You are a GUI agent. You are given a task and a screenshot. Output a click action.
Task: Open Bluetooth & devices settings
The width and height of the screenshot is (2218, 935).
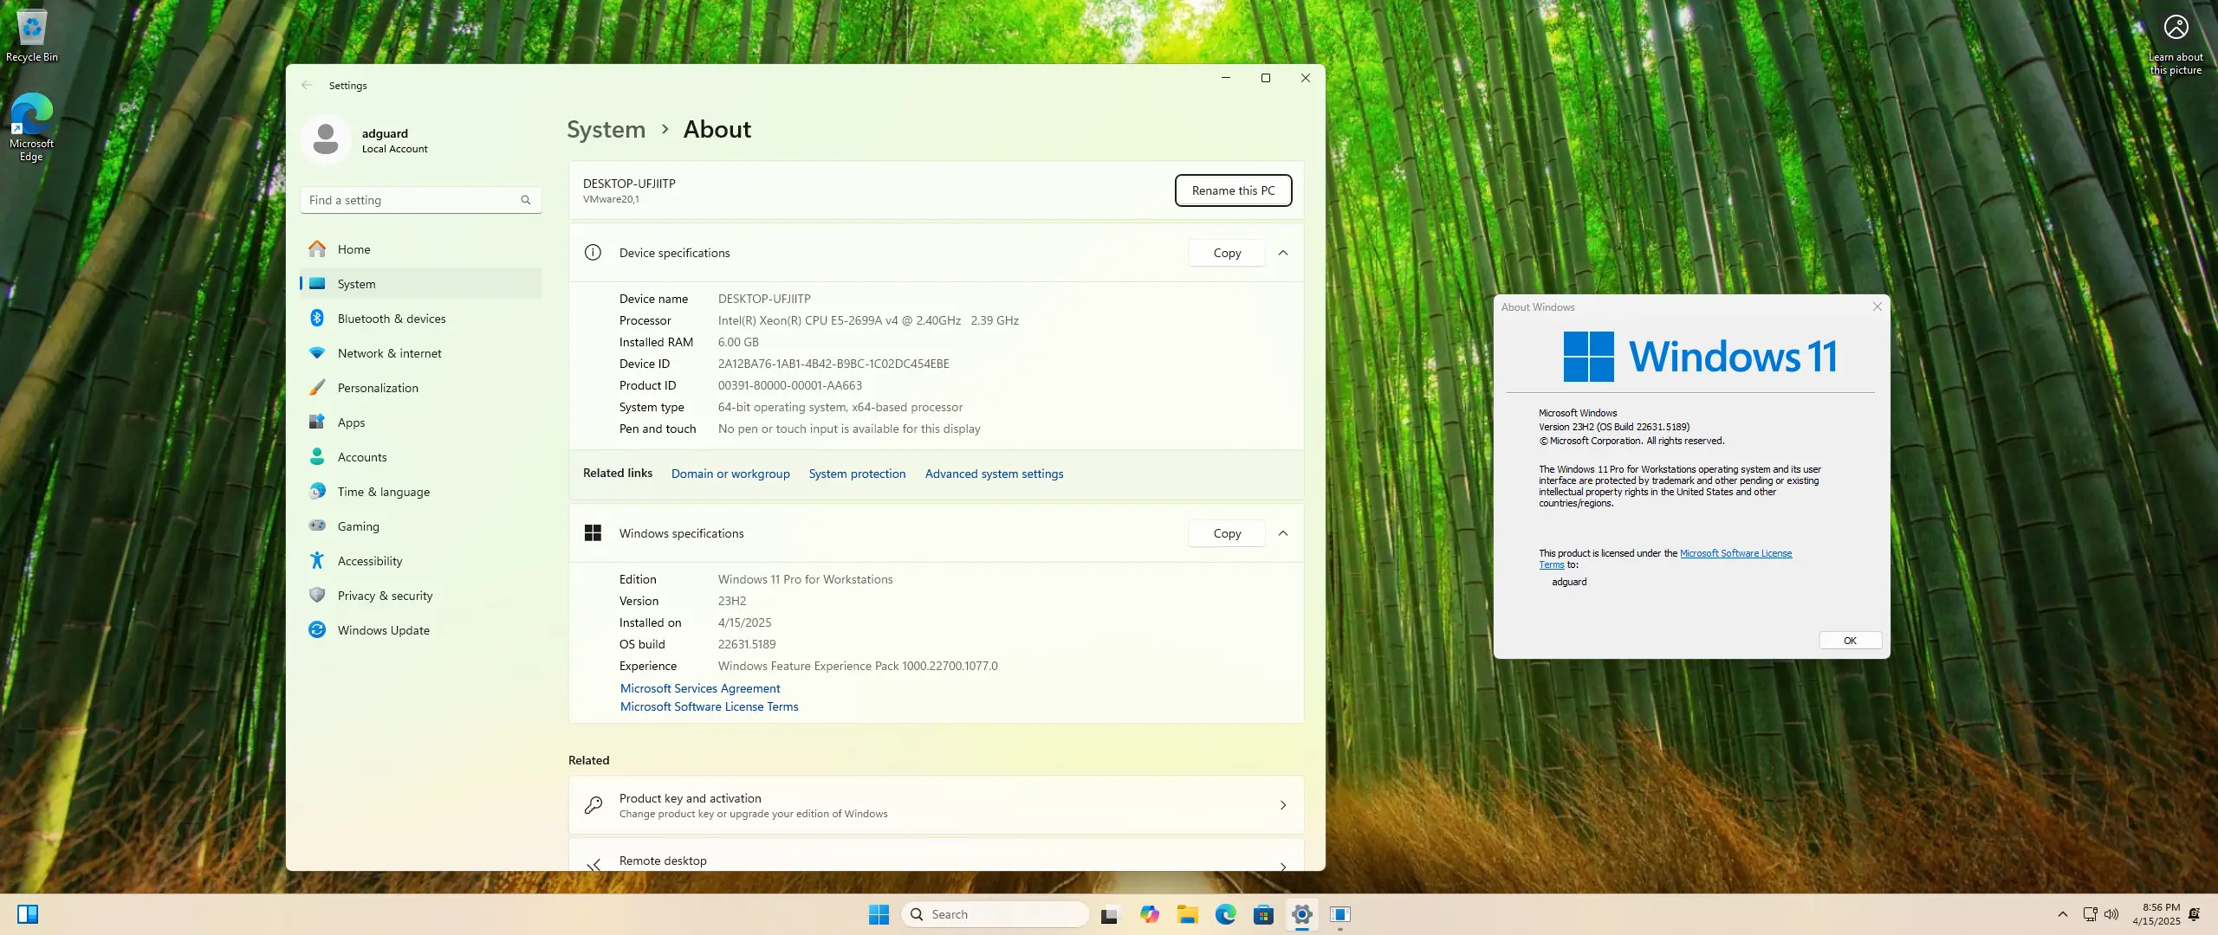point(391,319)
